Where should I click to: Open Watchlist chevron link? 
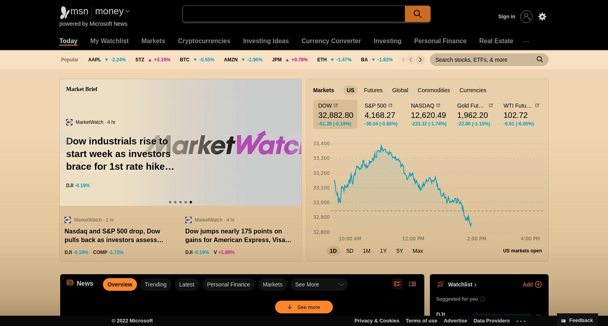(x=475, y=284)
